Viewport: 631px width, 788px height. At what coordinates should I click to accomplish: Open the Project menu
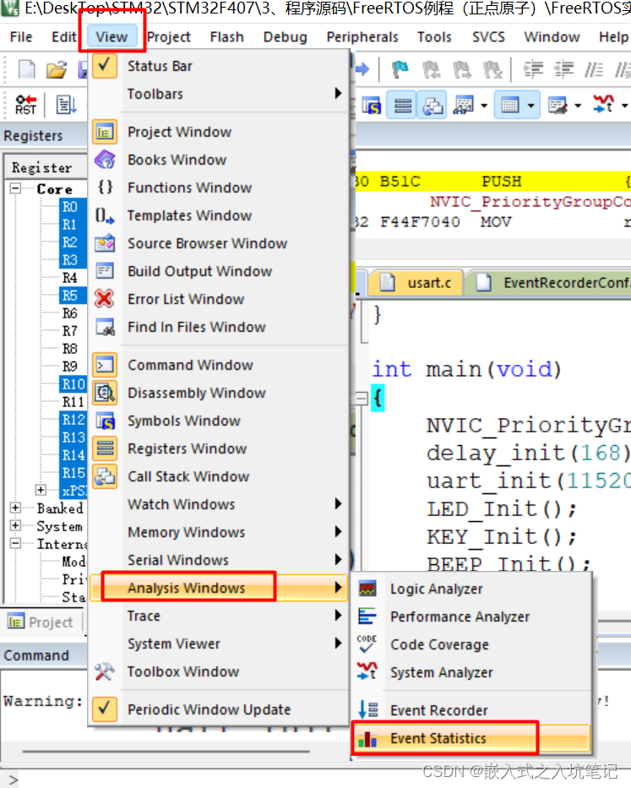tap(169, 37)
